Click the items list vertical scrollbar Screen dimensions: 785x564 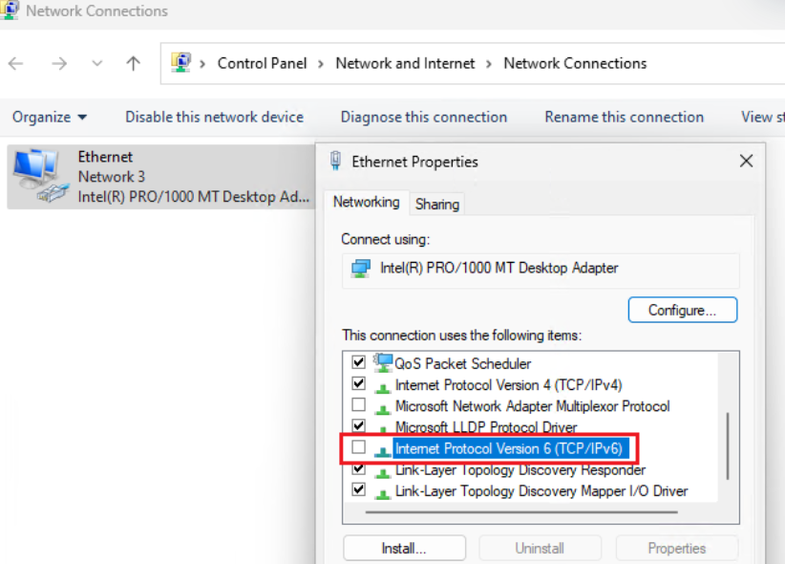click(728, 445)
